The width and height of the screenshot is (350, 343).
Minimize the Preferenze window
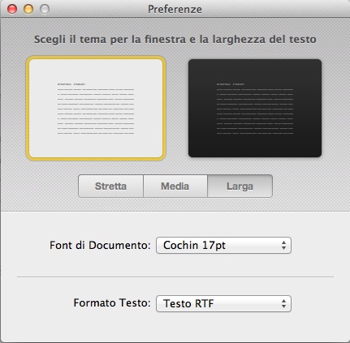coord(28,9)
